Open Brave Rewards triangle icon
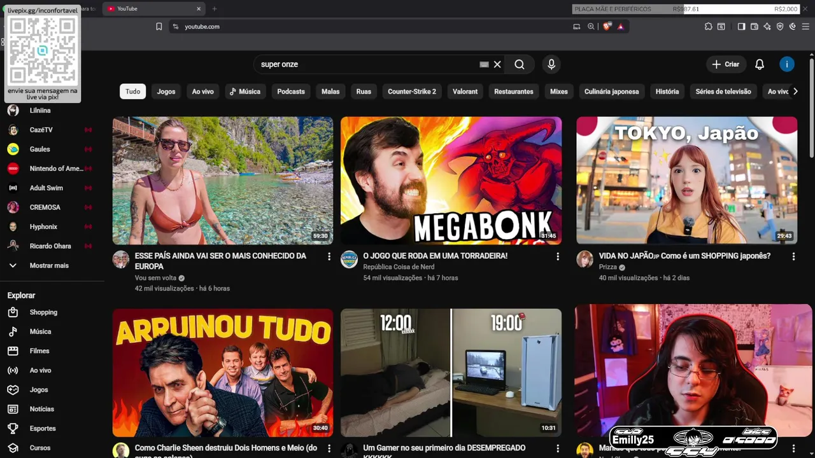Image resolution: width=815 pixels, height=458 pixels. click(620, 27)
